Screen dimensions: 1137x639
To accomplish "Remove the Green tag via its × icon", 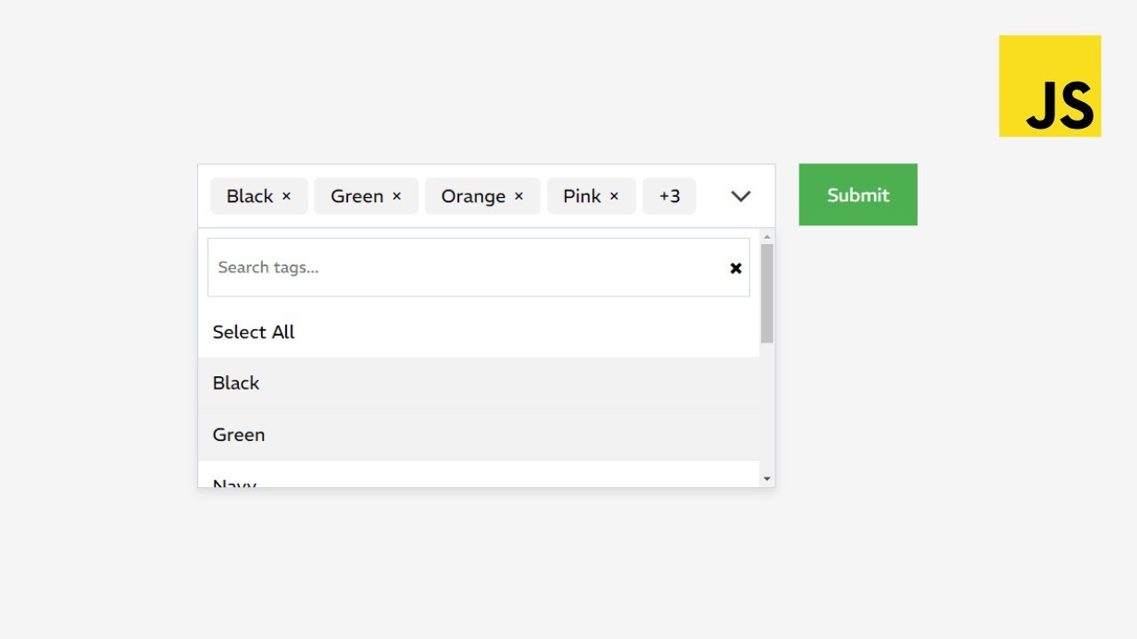I will tap(397, 197).
